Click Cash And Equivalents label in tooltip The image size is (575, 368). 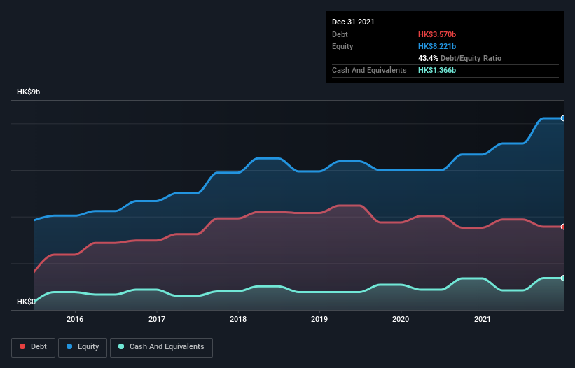(369, 70)
